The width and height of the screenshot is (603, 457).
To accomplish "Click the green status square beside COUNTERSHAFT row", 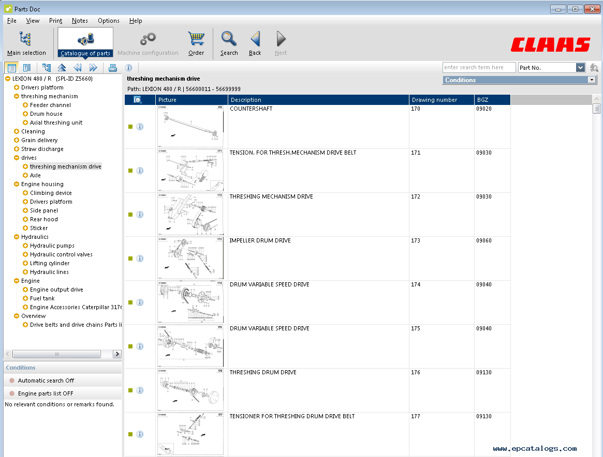I will tap(130, 126).
